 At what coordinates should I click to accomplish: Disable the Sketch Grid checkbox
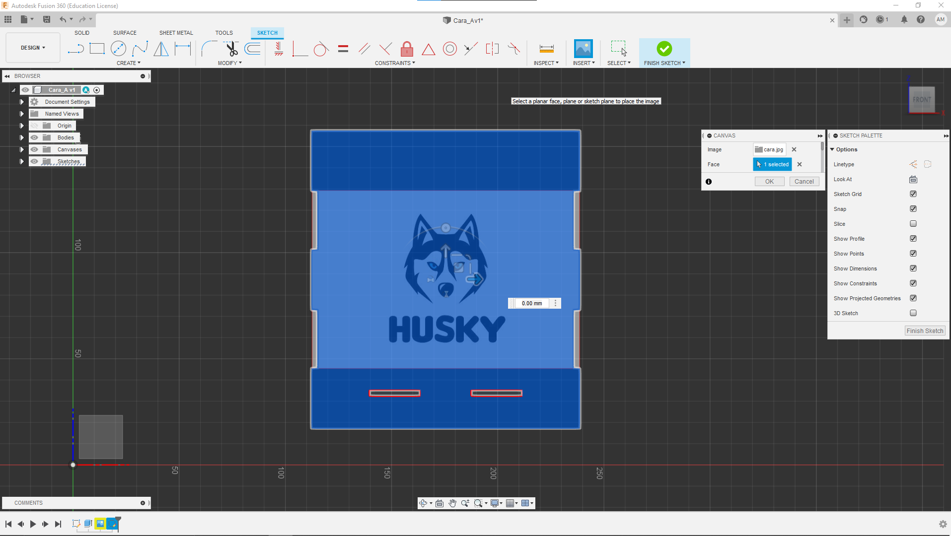(913, 194)
